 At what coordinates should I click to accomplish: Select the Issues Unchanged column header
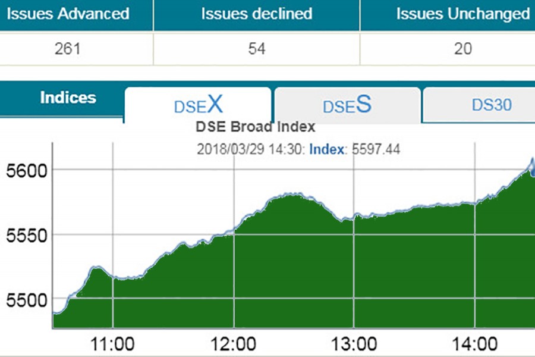[462, 14]
